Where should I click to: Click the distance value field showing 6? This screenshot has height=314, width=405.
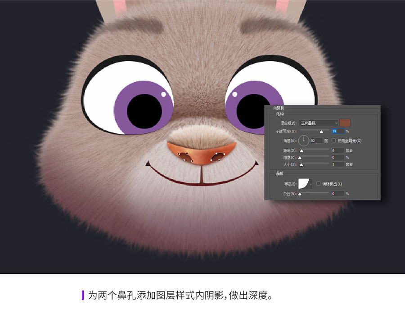[x=338, y=150]
